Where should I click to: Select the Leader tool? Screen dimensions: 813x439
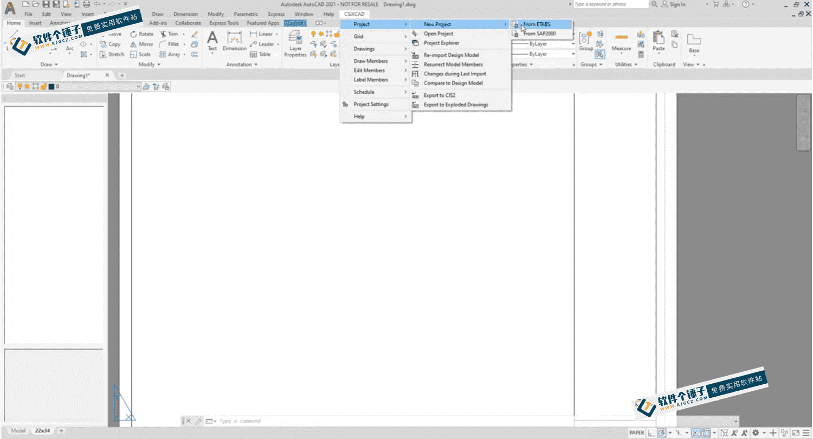(x=262, y=44)
